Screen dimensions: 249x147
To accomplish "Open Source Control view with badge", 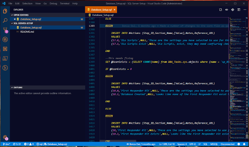I will coord(5,30).
